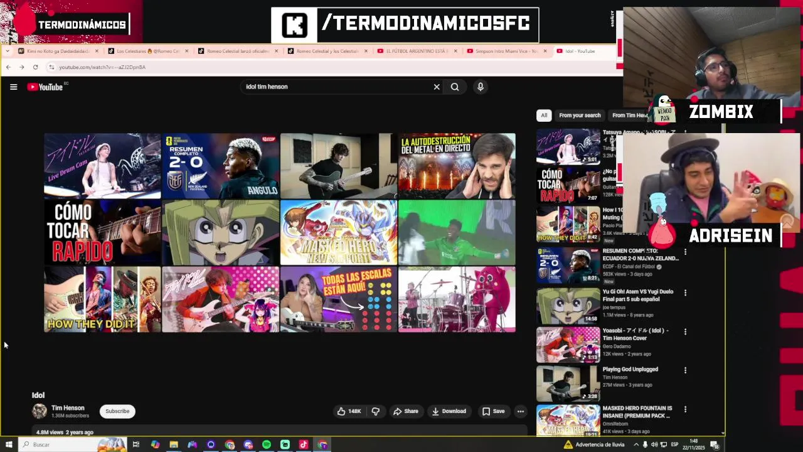Screen dimensions: 803x452
Task: Open the How They Did It end-screen thumbnail
Action: (102, 299)
